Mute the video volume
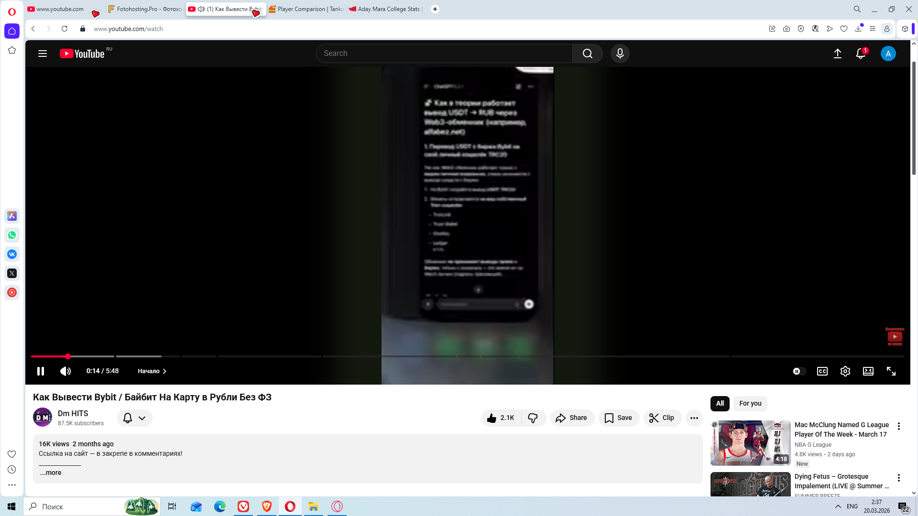The height and width of the screenshot is (516, 918). [x=66, y=371]
